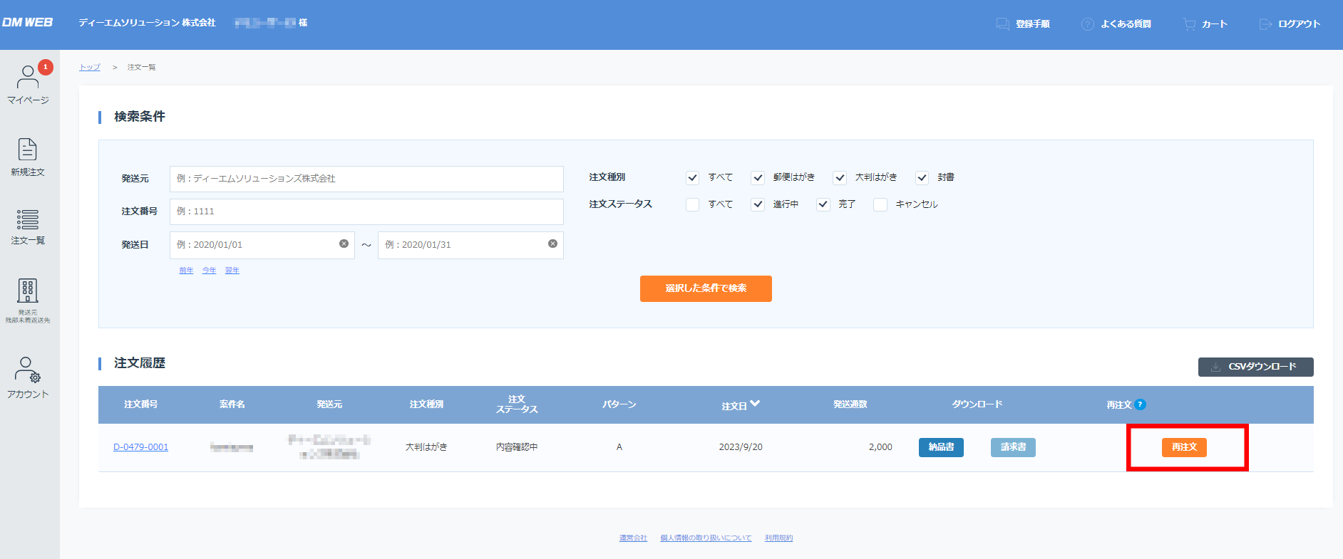Uncheck 大判はがき checkbox
The image size is (1343, 559).
point(840,177)
